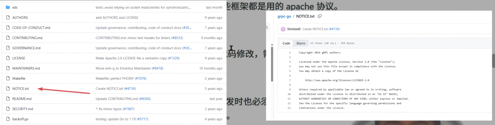The image size is (495, 125).
Task: Open pull request #7076 link
Action: tap(140, 78)
